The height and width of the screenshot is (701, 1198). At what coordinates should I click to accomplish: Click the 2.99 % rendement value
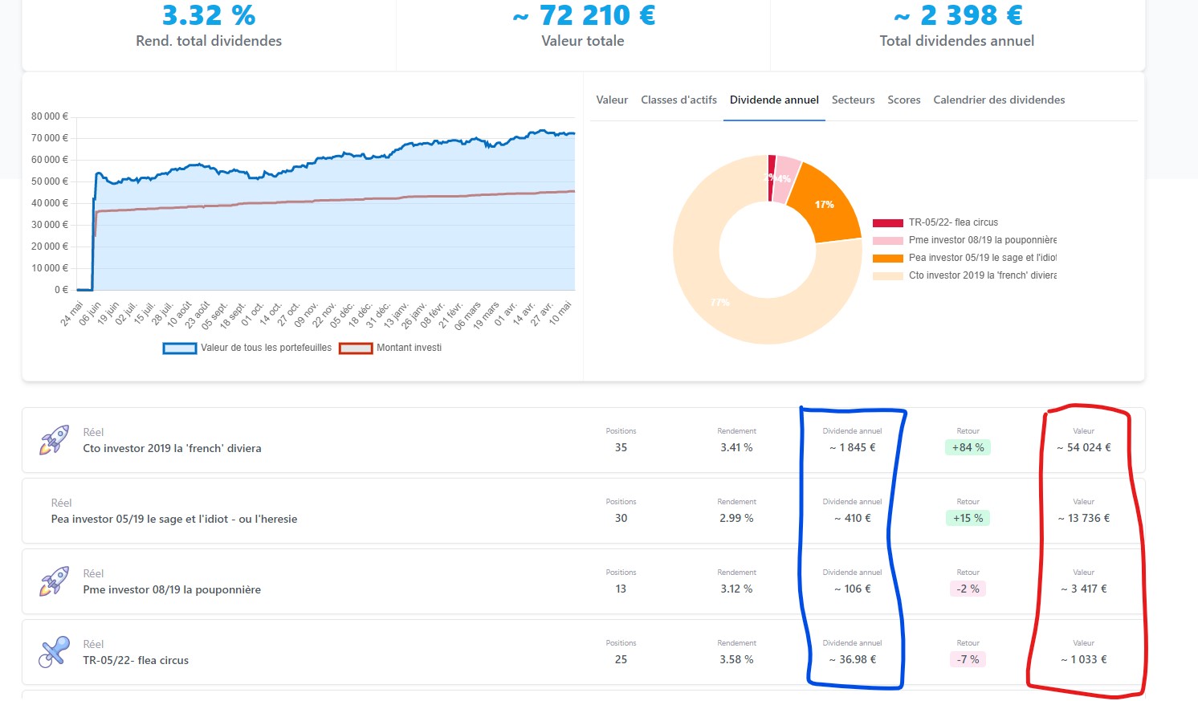(736, 518)
